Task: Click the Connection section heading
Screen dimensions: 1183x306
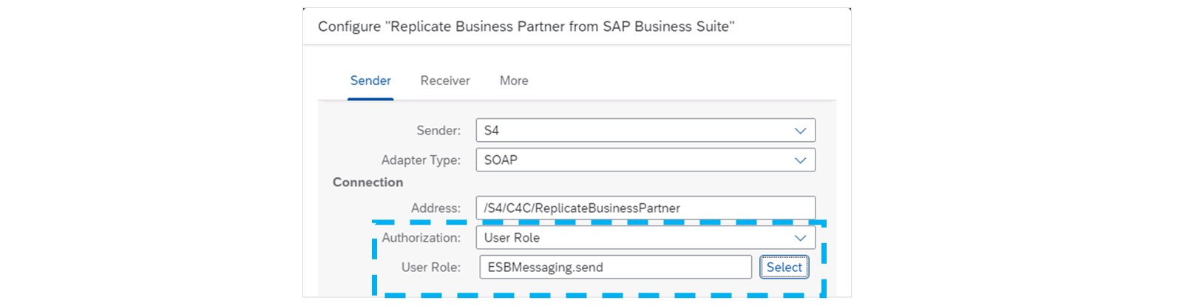Action: tap(367, 182)
